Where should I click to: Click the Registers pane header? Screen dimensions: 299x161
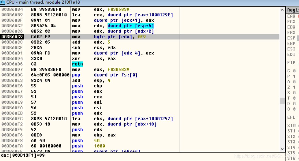293,10
